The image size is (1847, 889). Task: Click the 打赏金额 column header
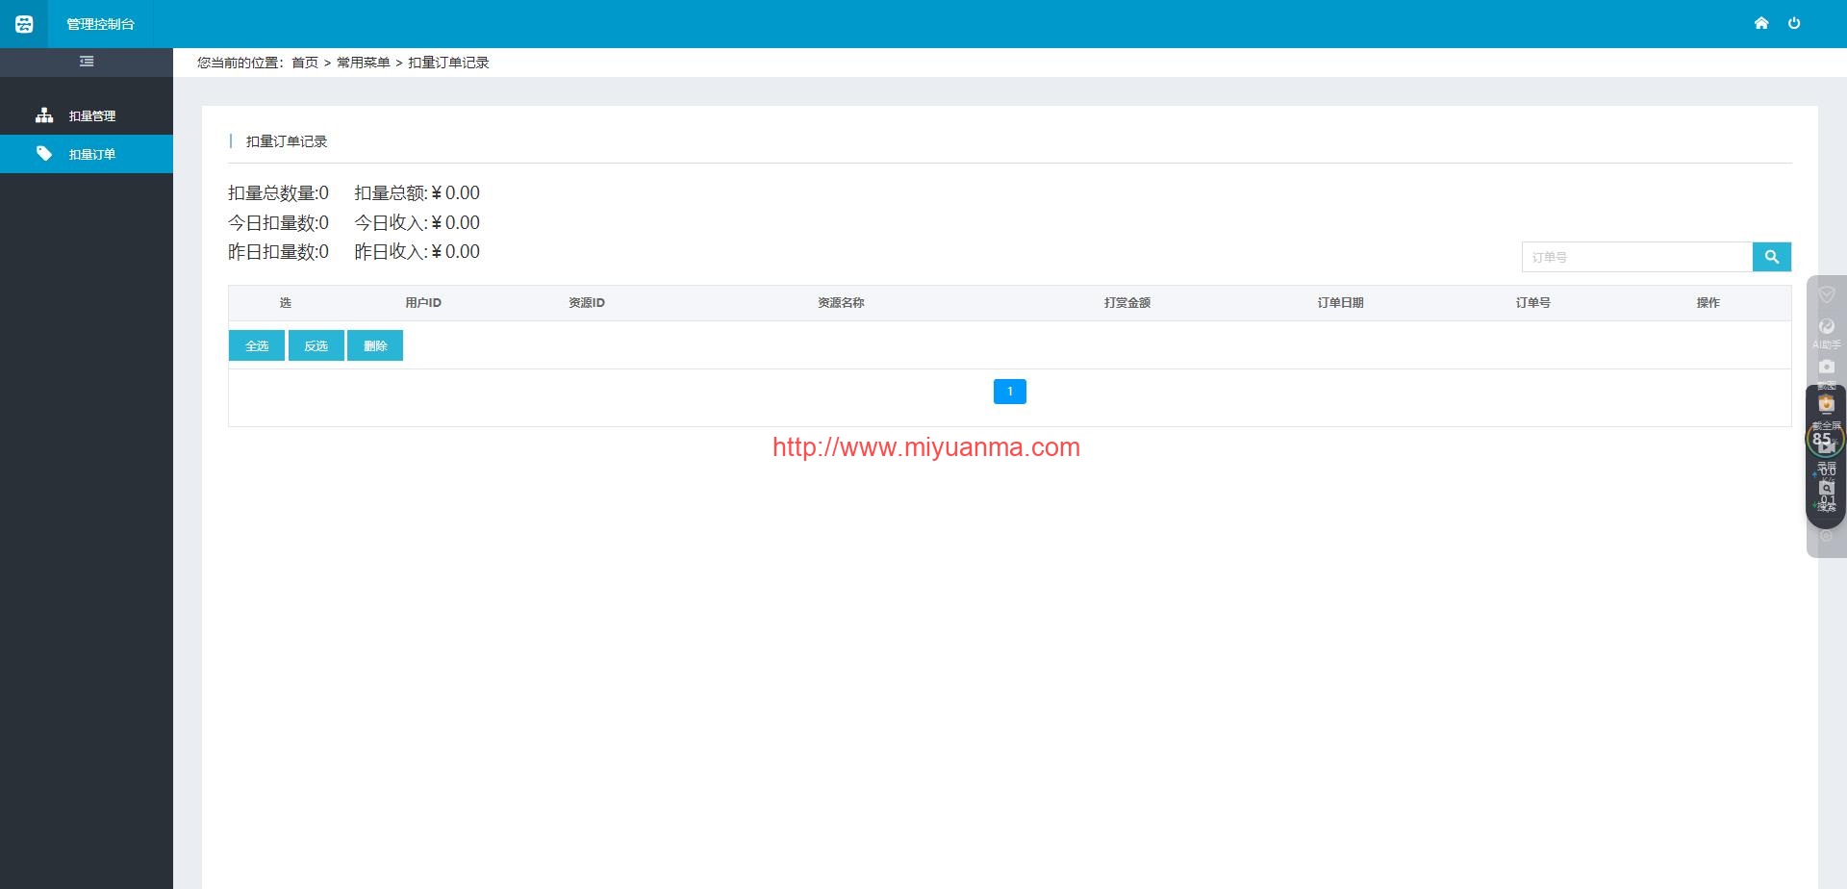(1127, 303)
